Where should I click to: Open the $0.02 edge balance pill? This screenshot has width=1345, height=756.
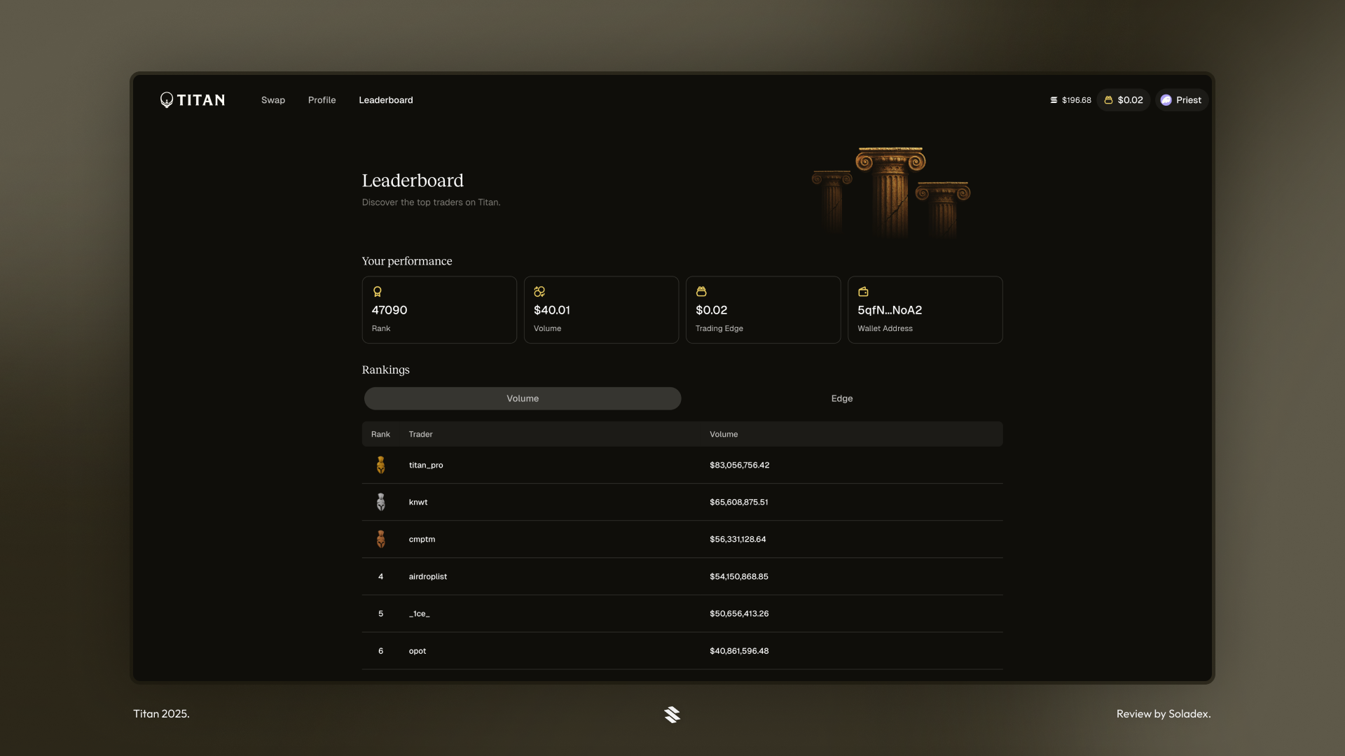tap(1123, 100)
